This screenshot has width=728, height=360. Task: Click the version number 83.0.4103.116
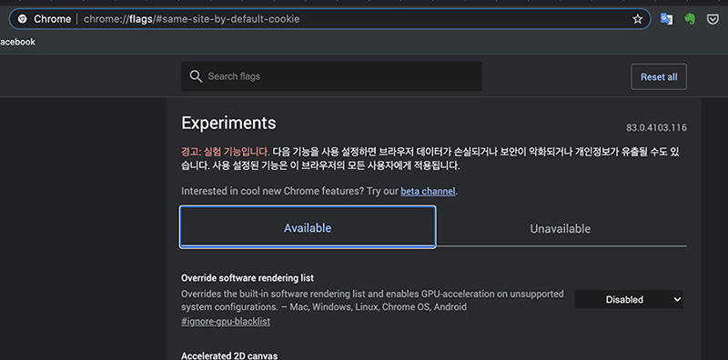tap(656, 127)
